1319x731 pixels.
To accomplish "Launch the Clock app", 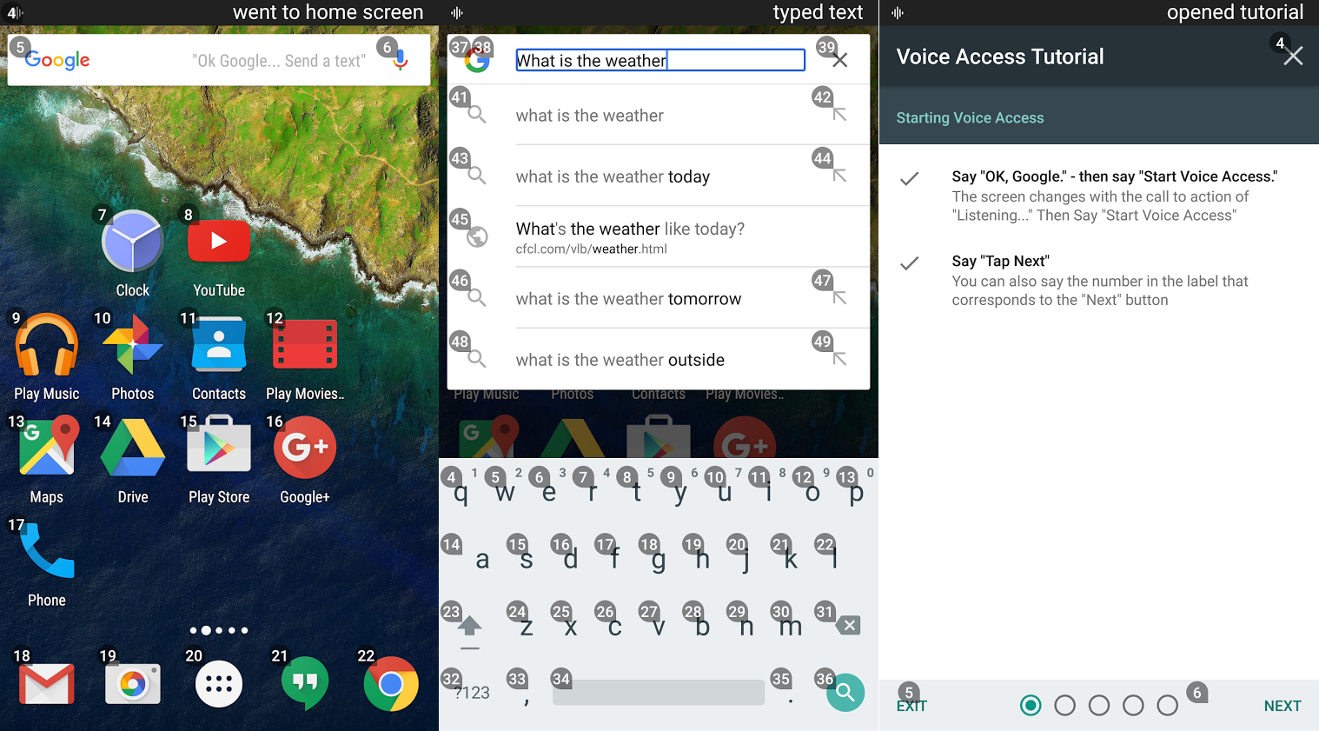I will (x=132, y=243).
